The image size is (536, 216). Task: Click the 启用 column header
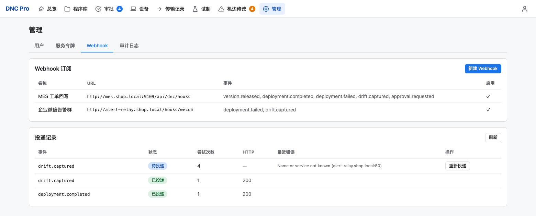(x=490, y=83)
